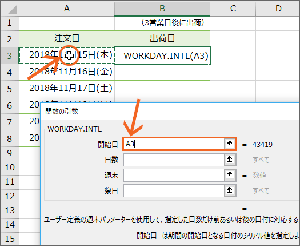Collapse dialog via 日数 range selector icon
The height and width of the screenshot is (246, 300).
pos(230,160)
